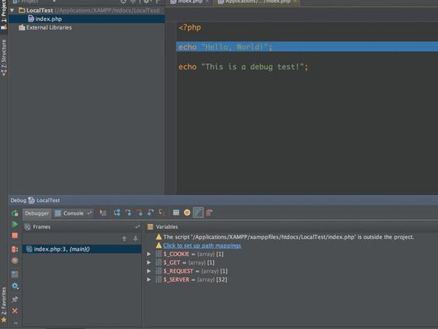
Task: Click the Force Step Into red icon
Action: [x=139, y=213]
